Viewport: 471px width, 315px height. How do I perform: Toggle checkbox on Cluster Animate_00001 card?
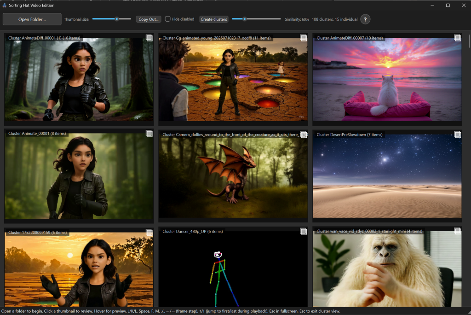point(149,133)
